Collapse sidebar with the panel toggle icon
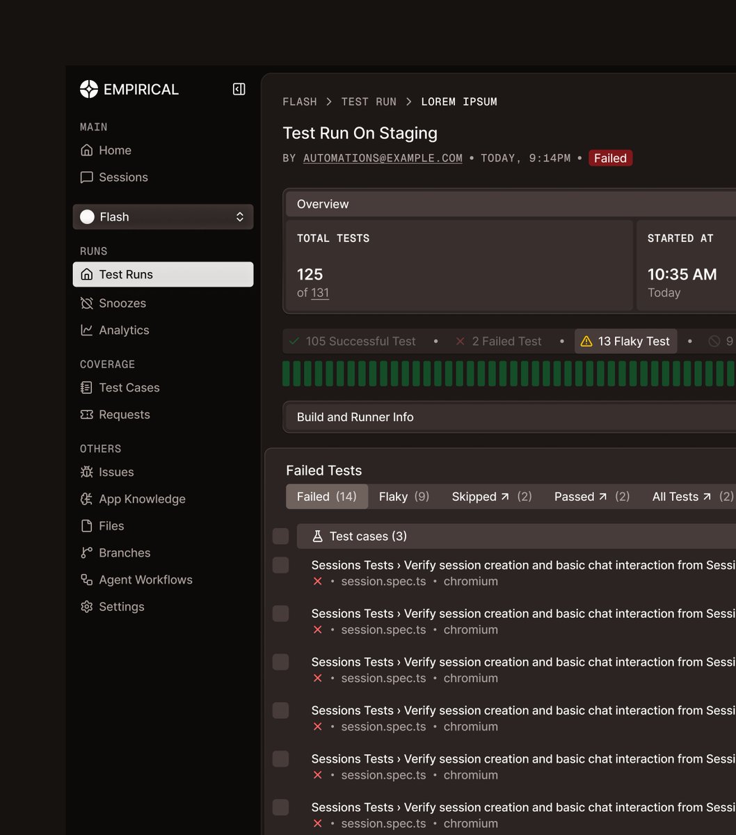 (239, 89)
